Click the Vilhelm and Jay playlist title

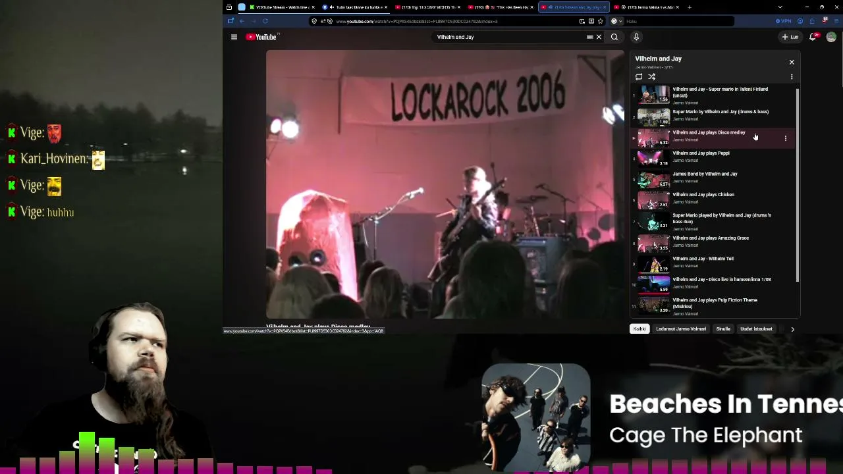click(x=658, y=59)
